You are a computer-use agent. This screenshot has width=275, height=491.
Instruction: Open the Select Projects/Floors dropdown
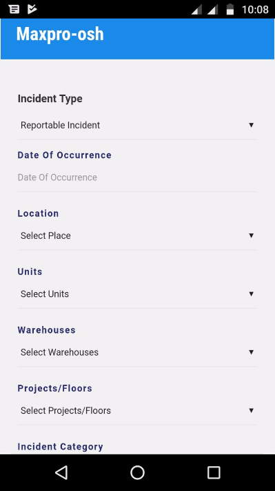point(138,410)
